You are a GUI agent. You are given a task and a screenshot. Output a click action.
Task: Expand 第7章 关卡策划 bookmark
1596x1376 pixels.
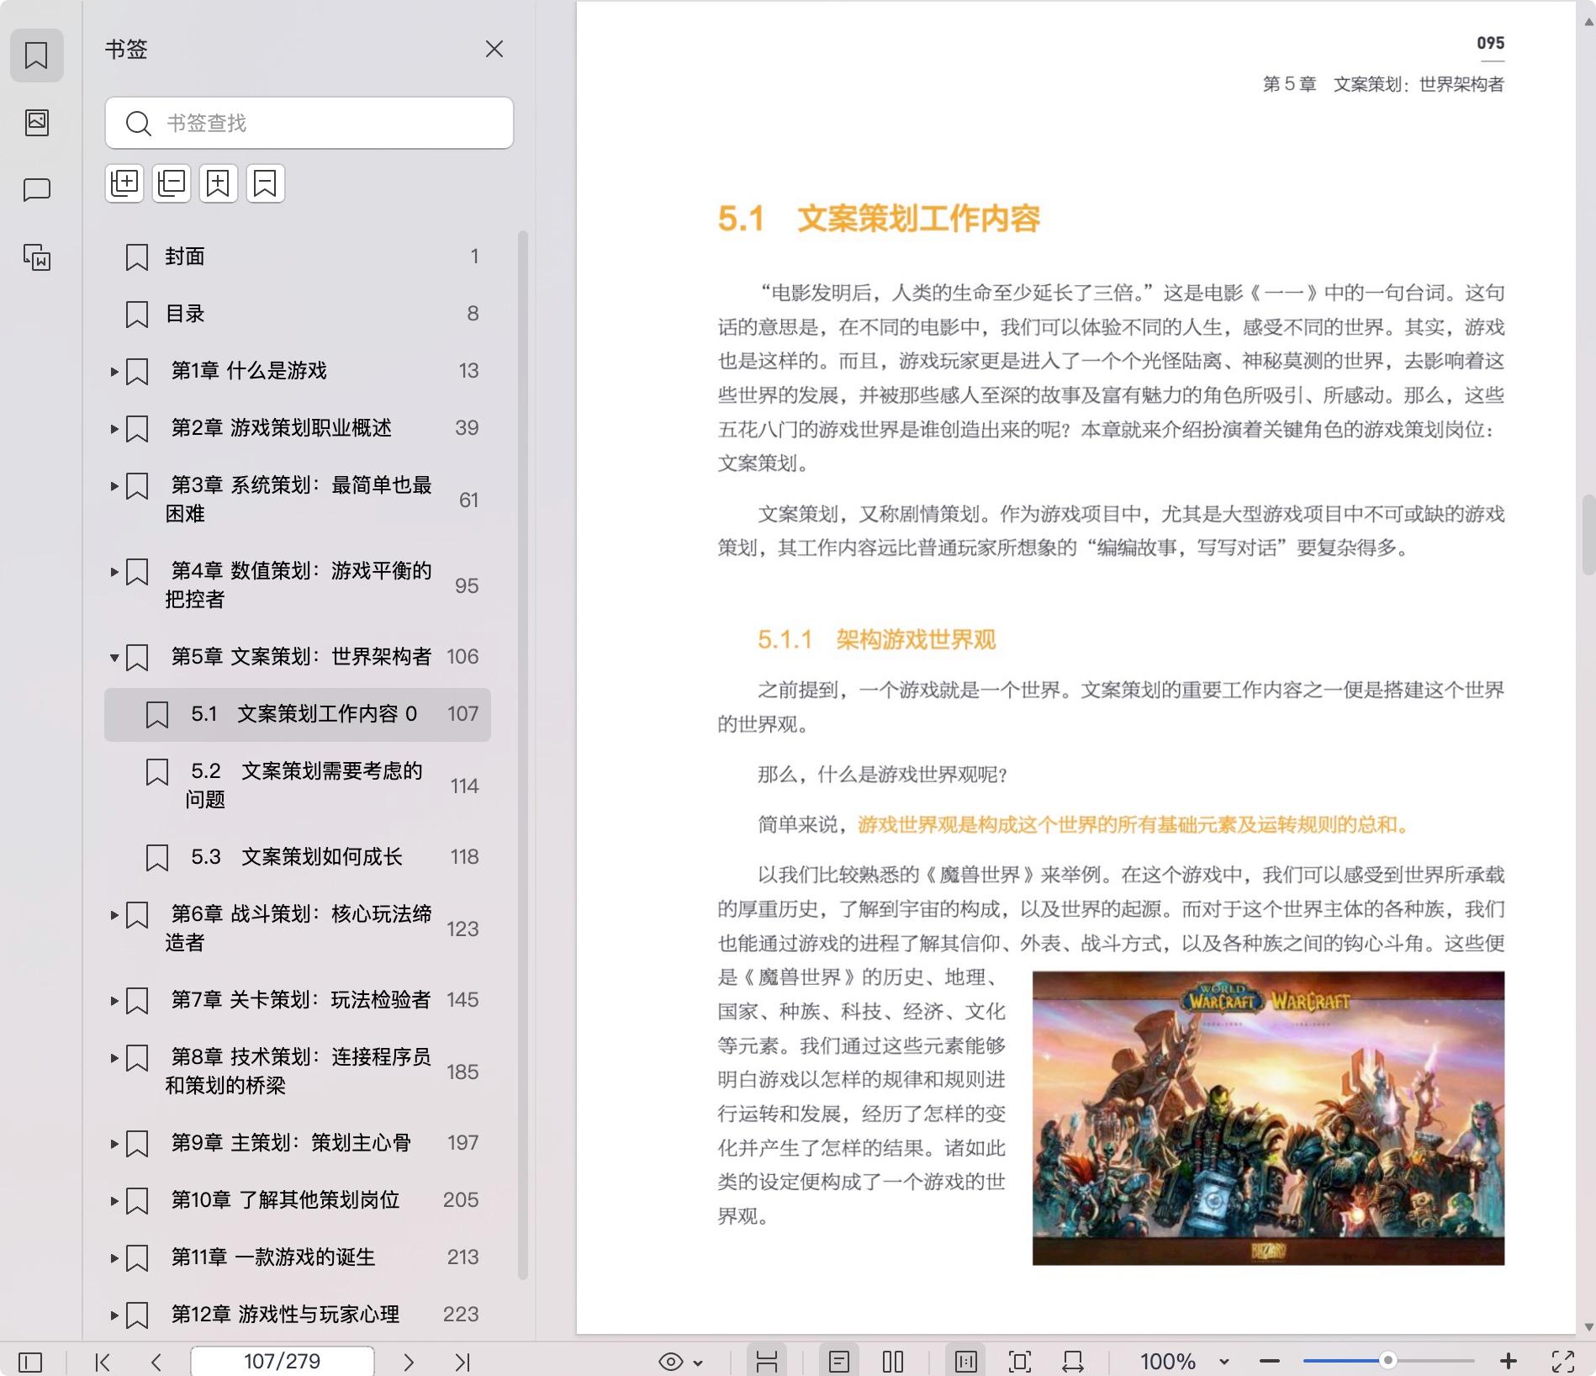tap(114, 1000)
